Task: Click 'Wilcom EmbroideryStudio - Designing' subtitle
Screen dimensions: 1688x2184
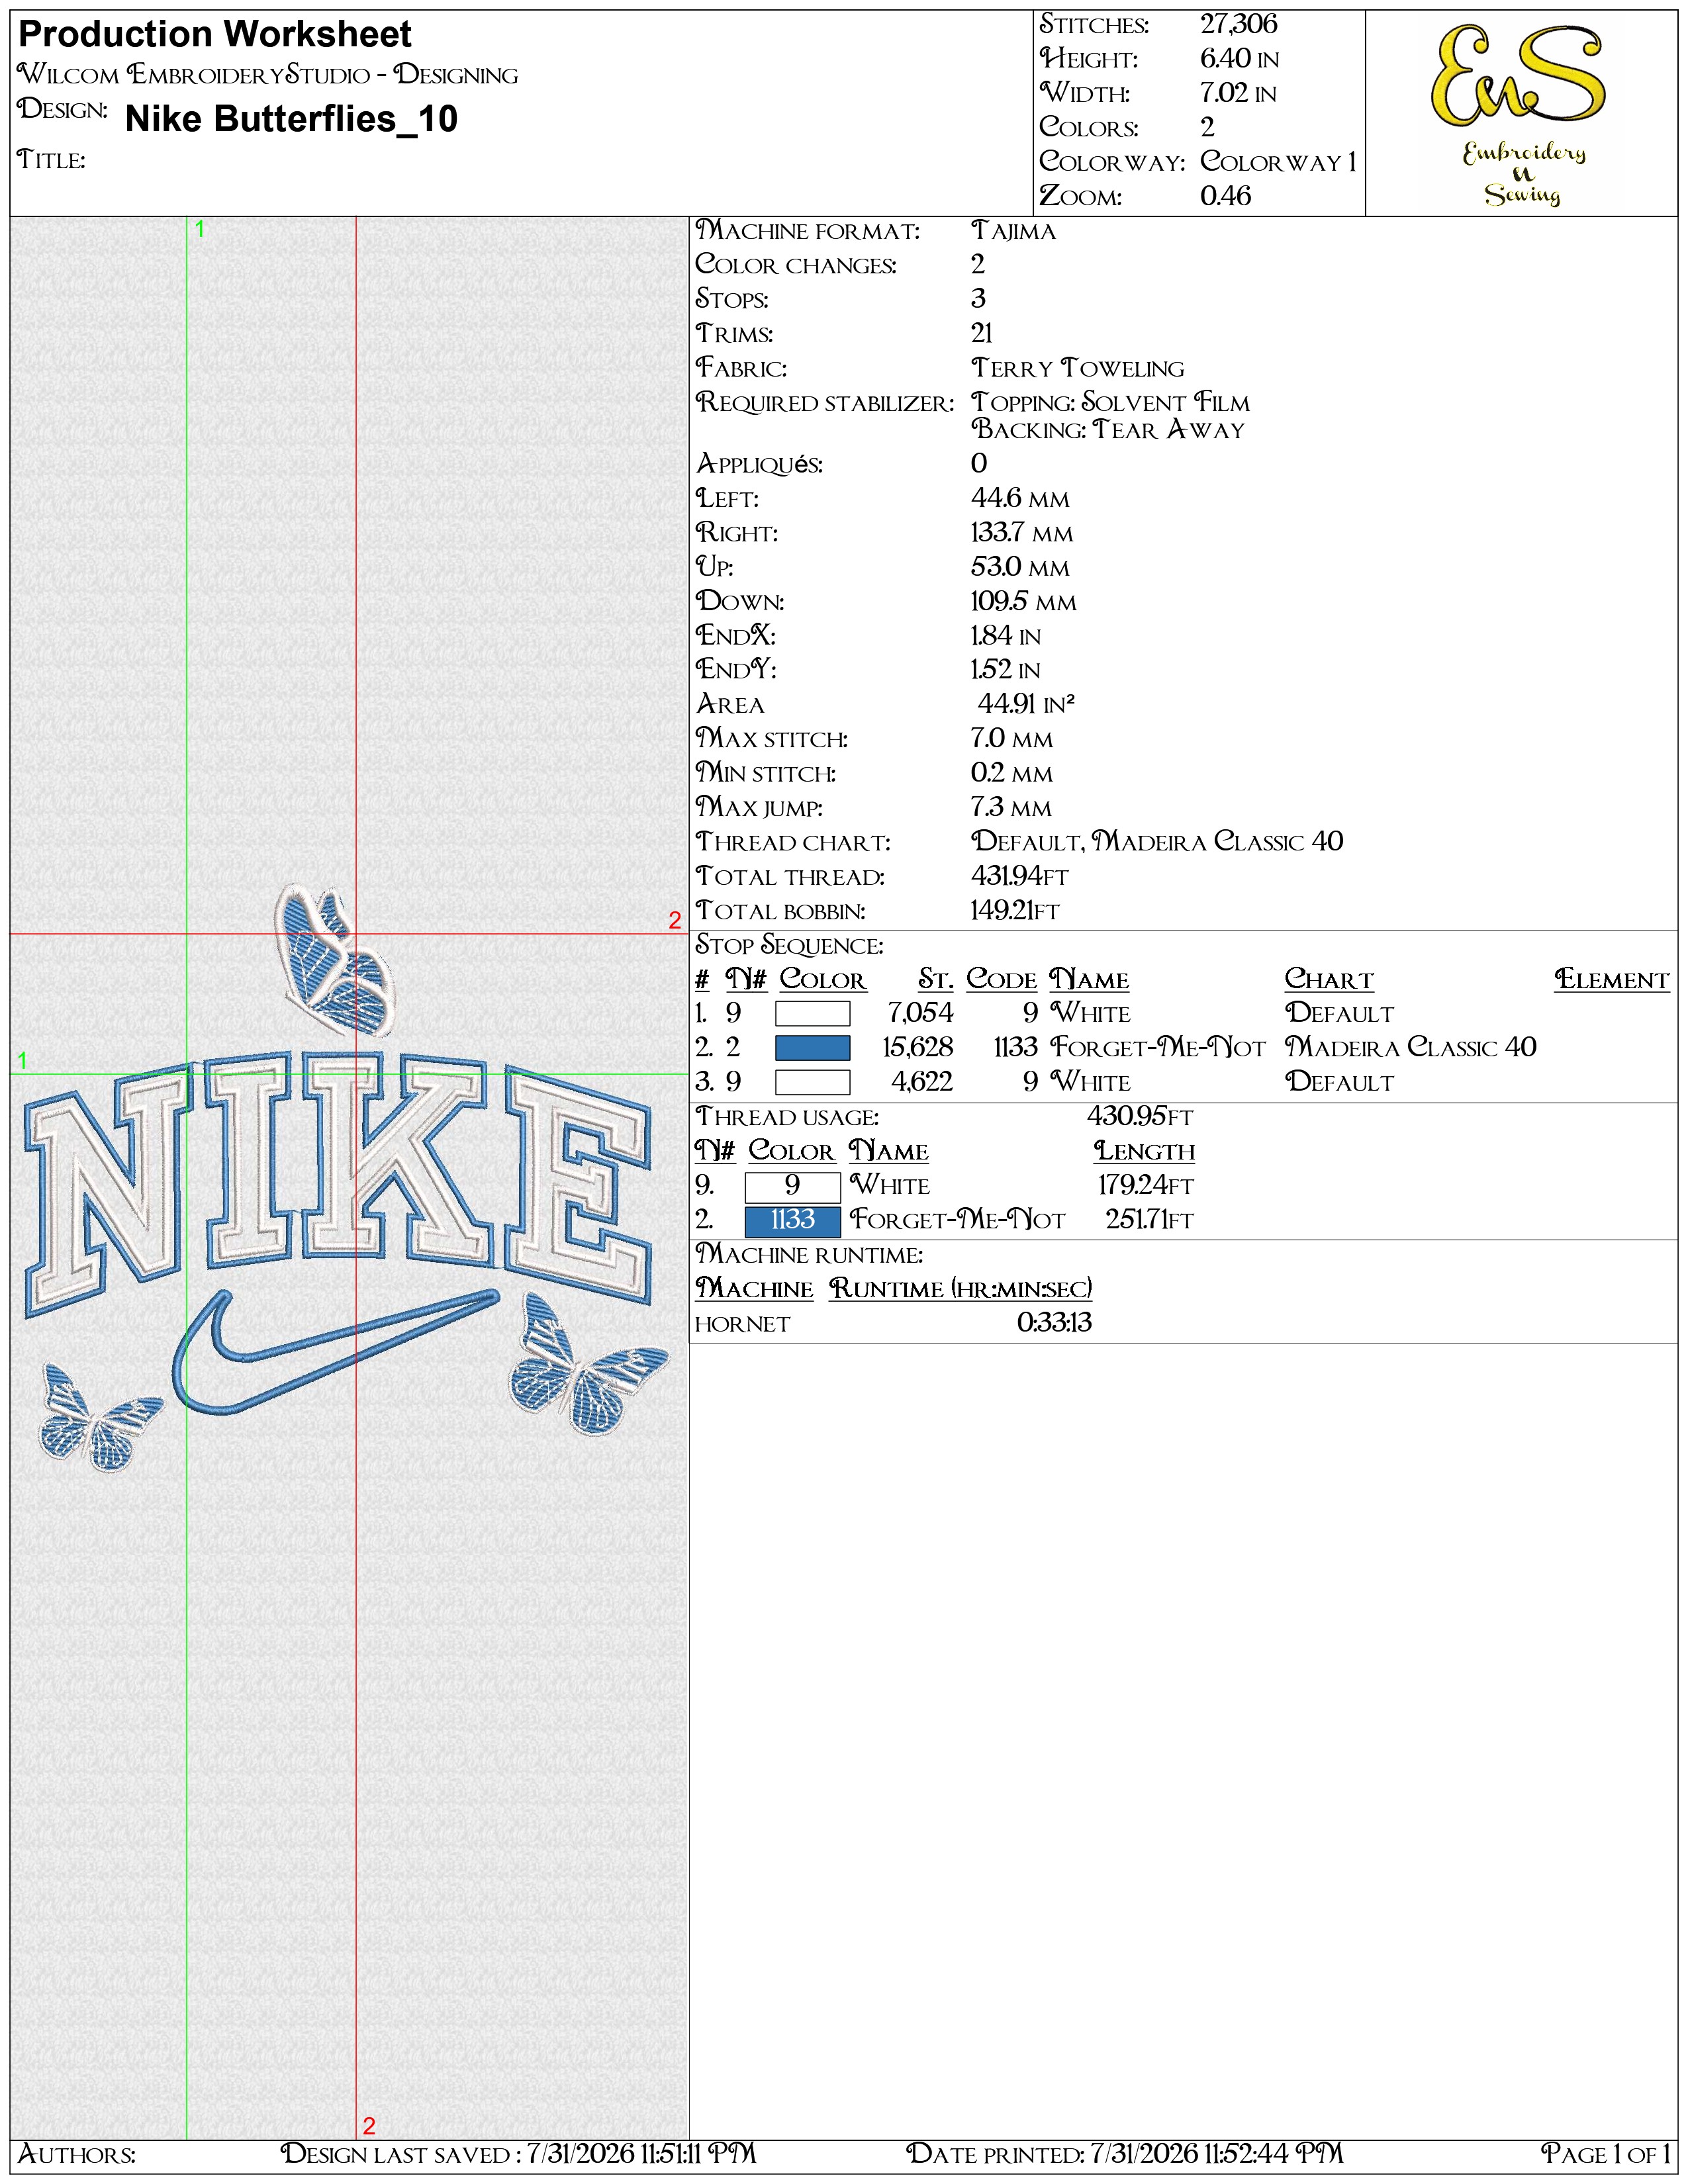Action: (x=268, y=75)
